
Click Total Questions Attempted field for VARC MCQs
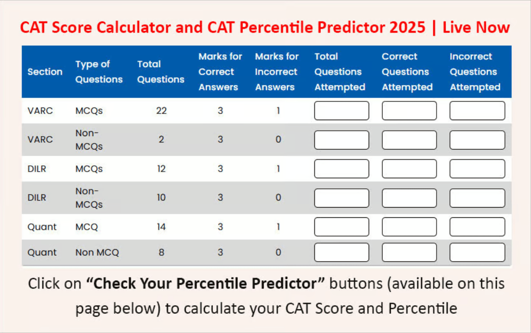click(x=341, y=111)
